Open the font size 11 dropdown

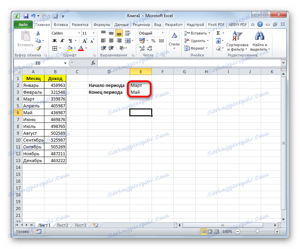94,33
